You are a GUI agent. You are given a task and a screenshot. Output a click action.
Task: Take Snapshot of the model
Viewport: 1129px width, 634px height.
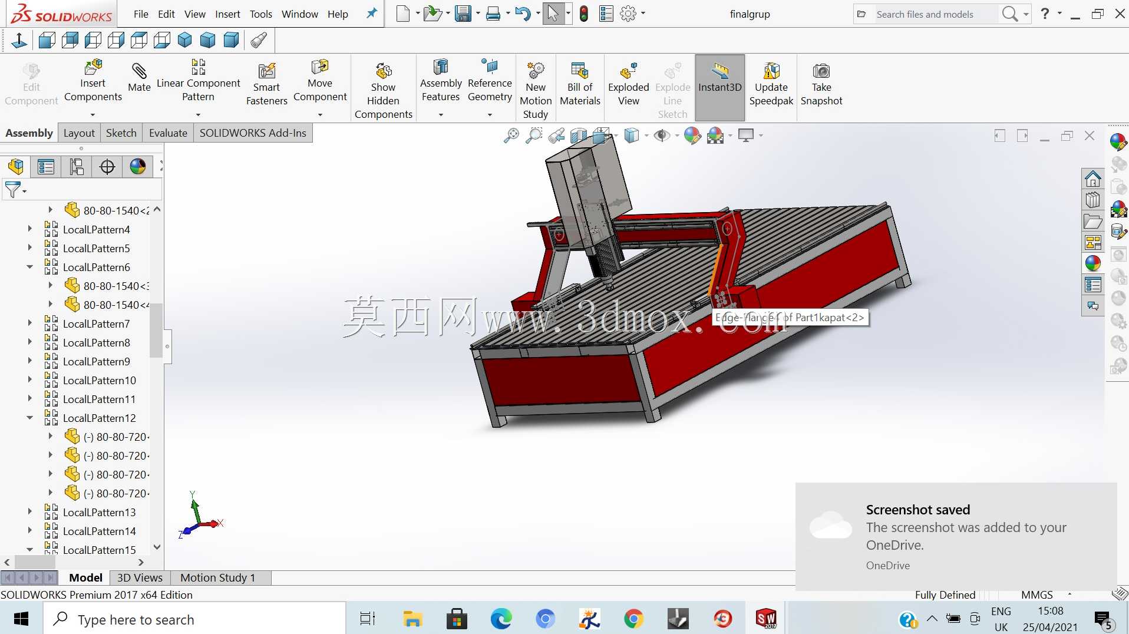point(821,84)
